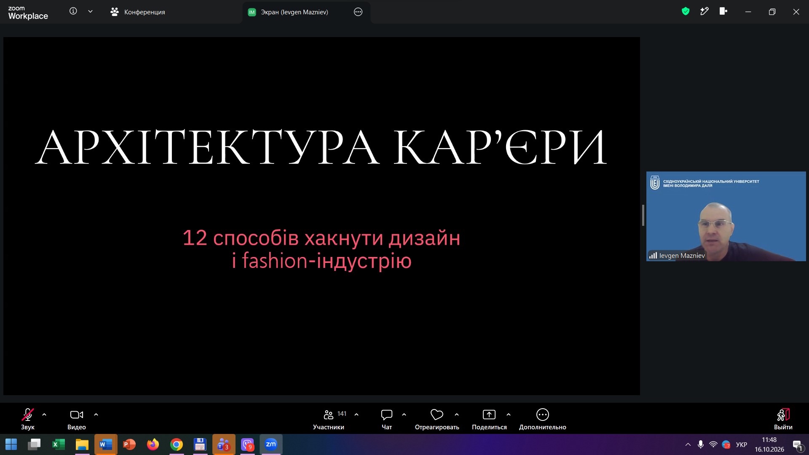Image resolution: width=809 pixels, height=455 pixels.
Task: Switch to the Конференция tab
Action: 138,12
